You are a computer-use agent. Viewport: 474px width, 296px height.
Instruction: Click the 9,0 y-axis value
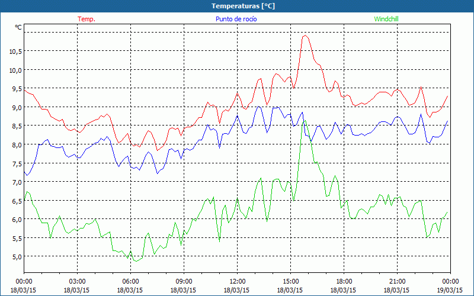click(x=17, y=108)
